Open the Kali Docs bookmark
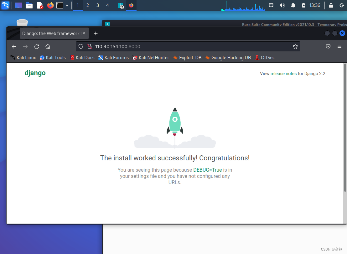Screen dimensions: 347x254 [x=82, y=58]
